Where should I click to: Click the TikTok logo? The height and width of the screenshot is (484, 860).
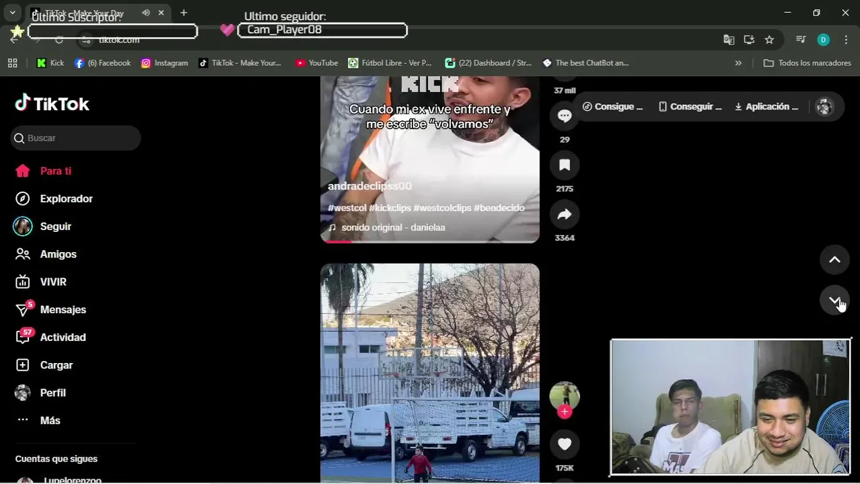[52, 104]
